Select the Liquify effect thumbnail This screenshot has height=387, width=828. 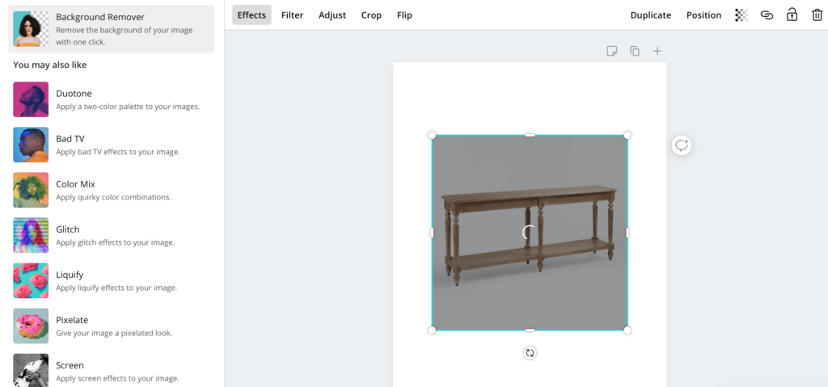pos(31,281)
